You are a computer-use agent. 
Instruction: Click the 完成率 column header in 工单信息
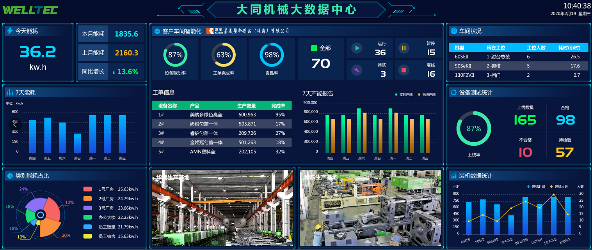pyautogui.click(x=278, y=106)
